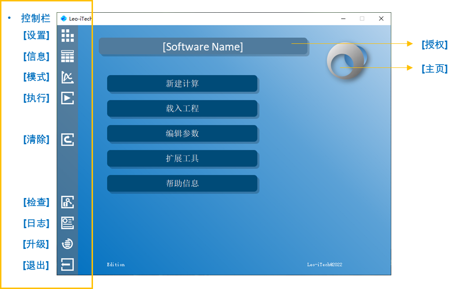455x289 pixels.
Task: Click the 新建计算 button
Action: pos(182,83)
